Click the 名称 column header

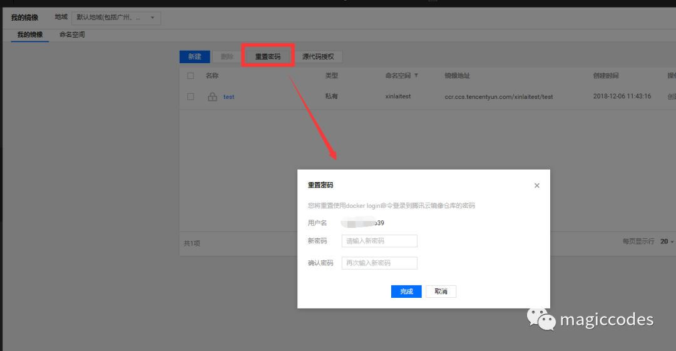click(x=212, y=76)
